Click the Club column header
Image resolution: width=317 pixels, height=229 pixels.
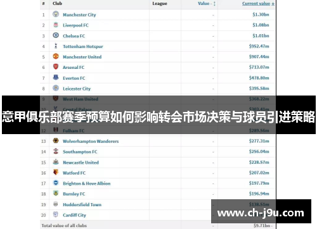coord(57,3)
